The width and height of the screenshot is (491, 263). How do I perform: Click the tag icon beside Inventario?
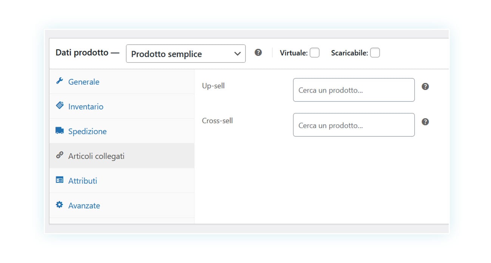60,105
